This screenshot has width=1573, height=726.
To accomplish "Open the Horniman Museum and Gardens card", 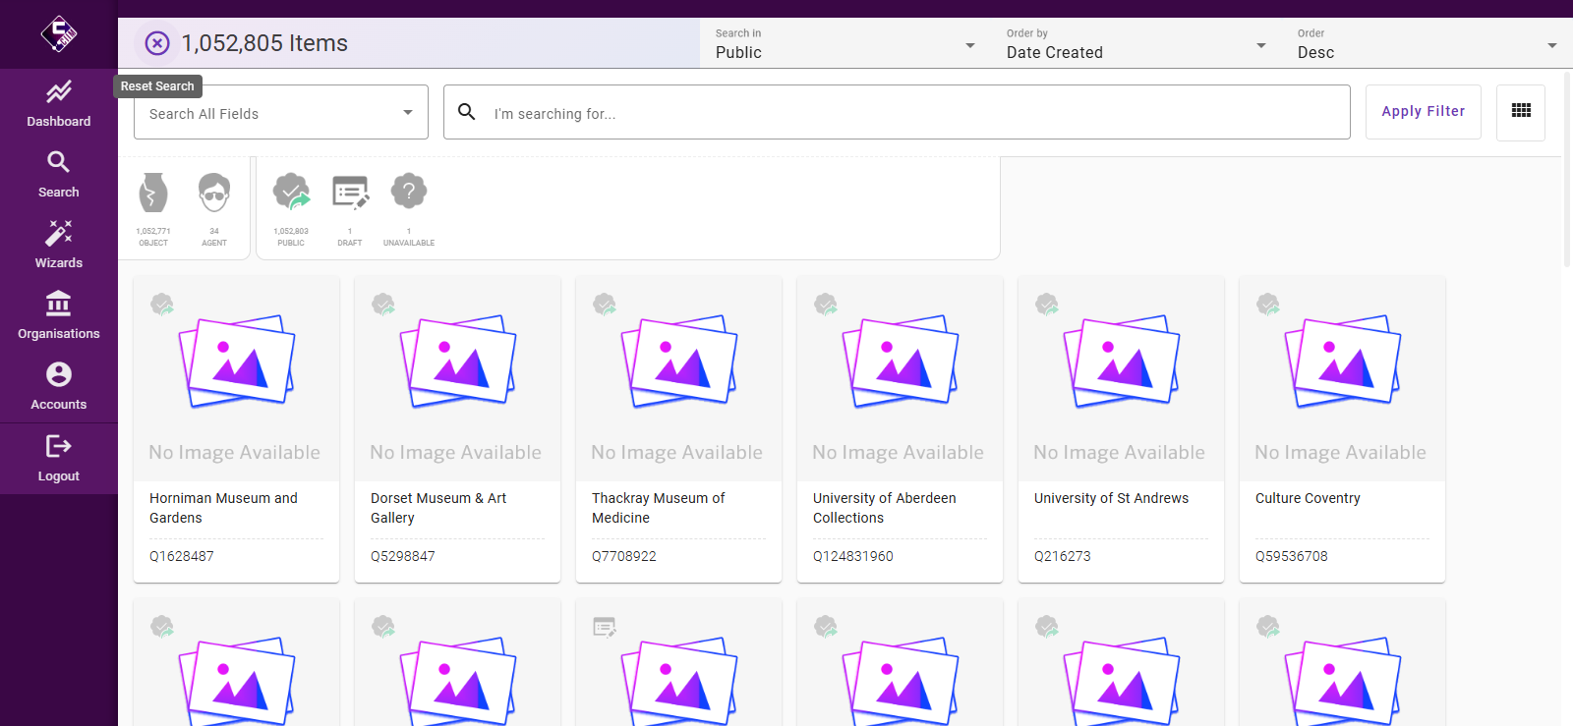I will [236, 429].
